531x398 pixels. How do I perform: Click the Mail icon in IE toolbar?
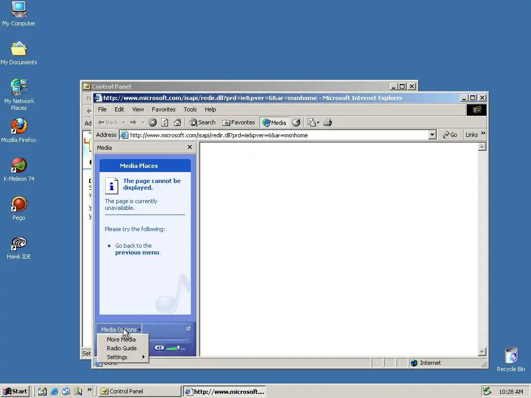coord(311,122)
